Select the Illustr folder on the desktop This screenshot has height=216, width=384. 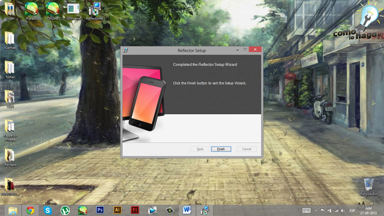click(10, 11)
